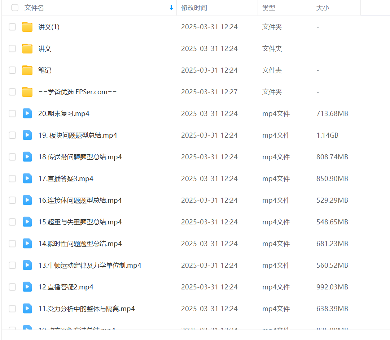Click the size value 560.52MB
Screen dimensions: 390x340
(x=332, y=265)
